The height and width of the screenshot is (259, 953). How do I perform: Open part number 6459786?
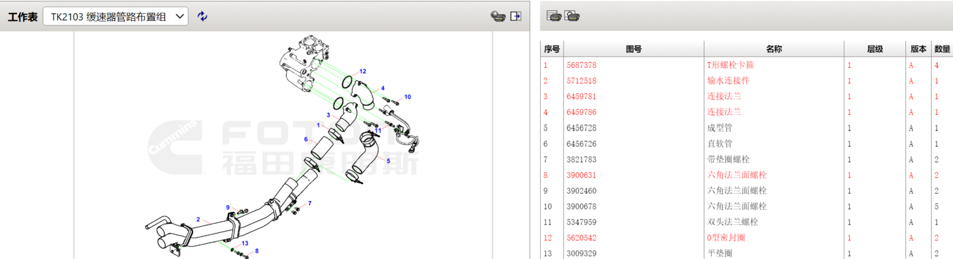pos(581,112)
